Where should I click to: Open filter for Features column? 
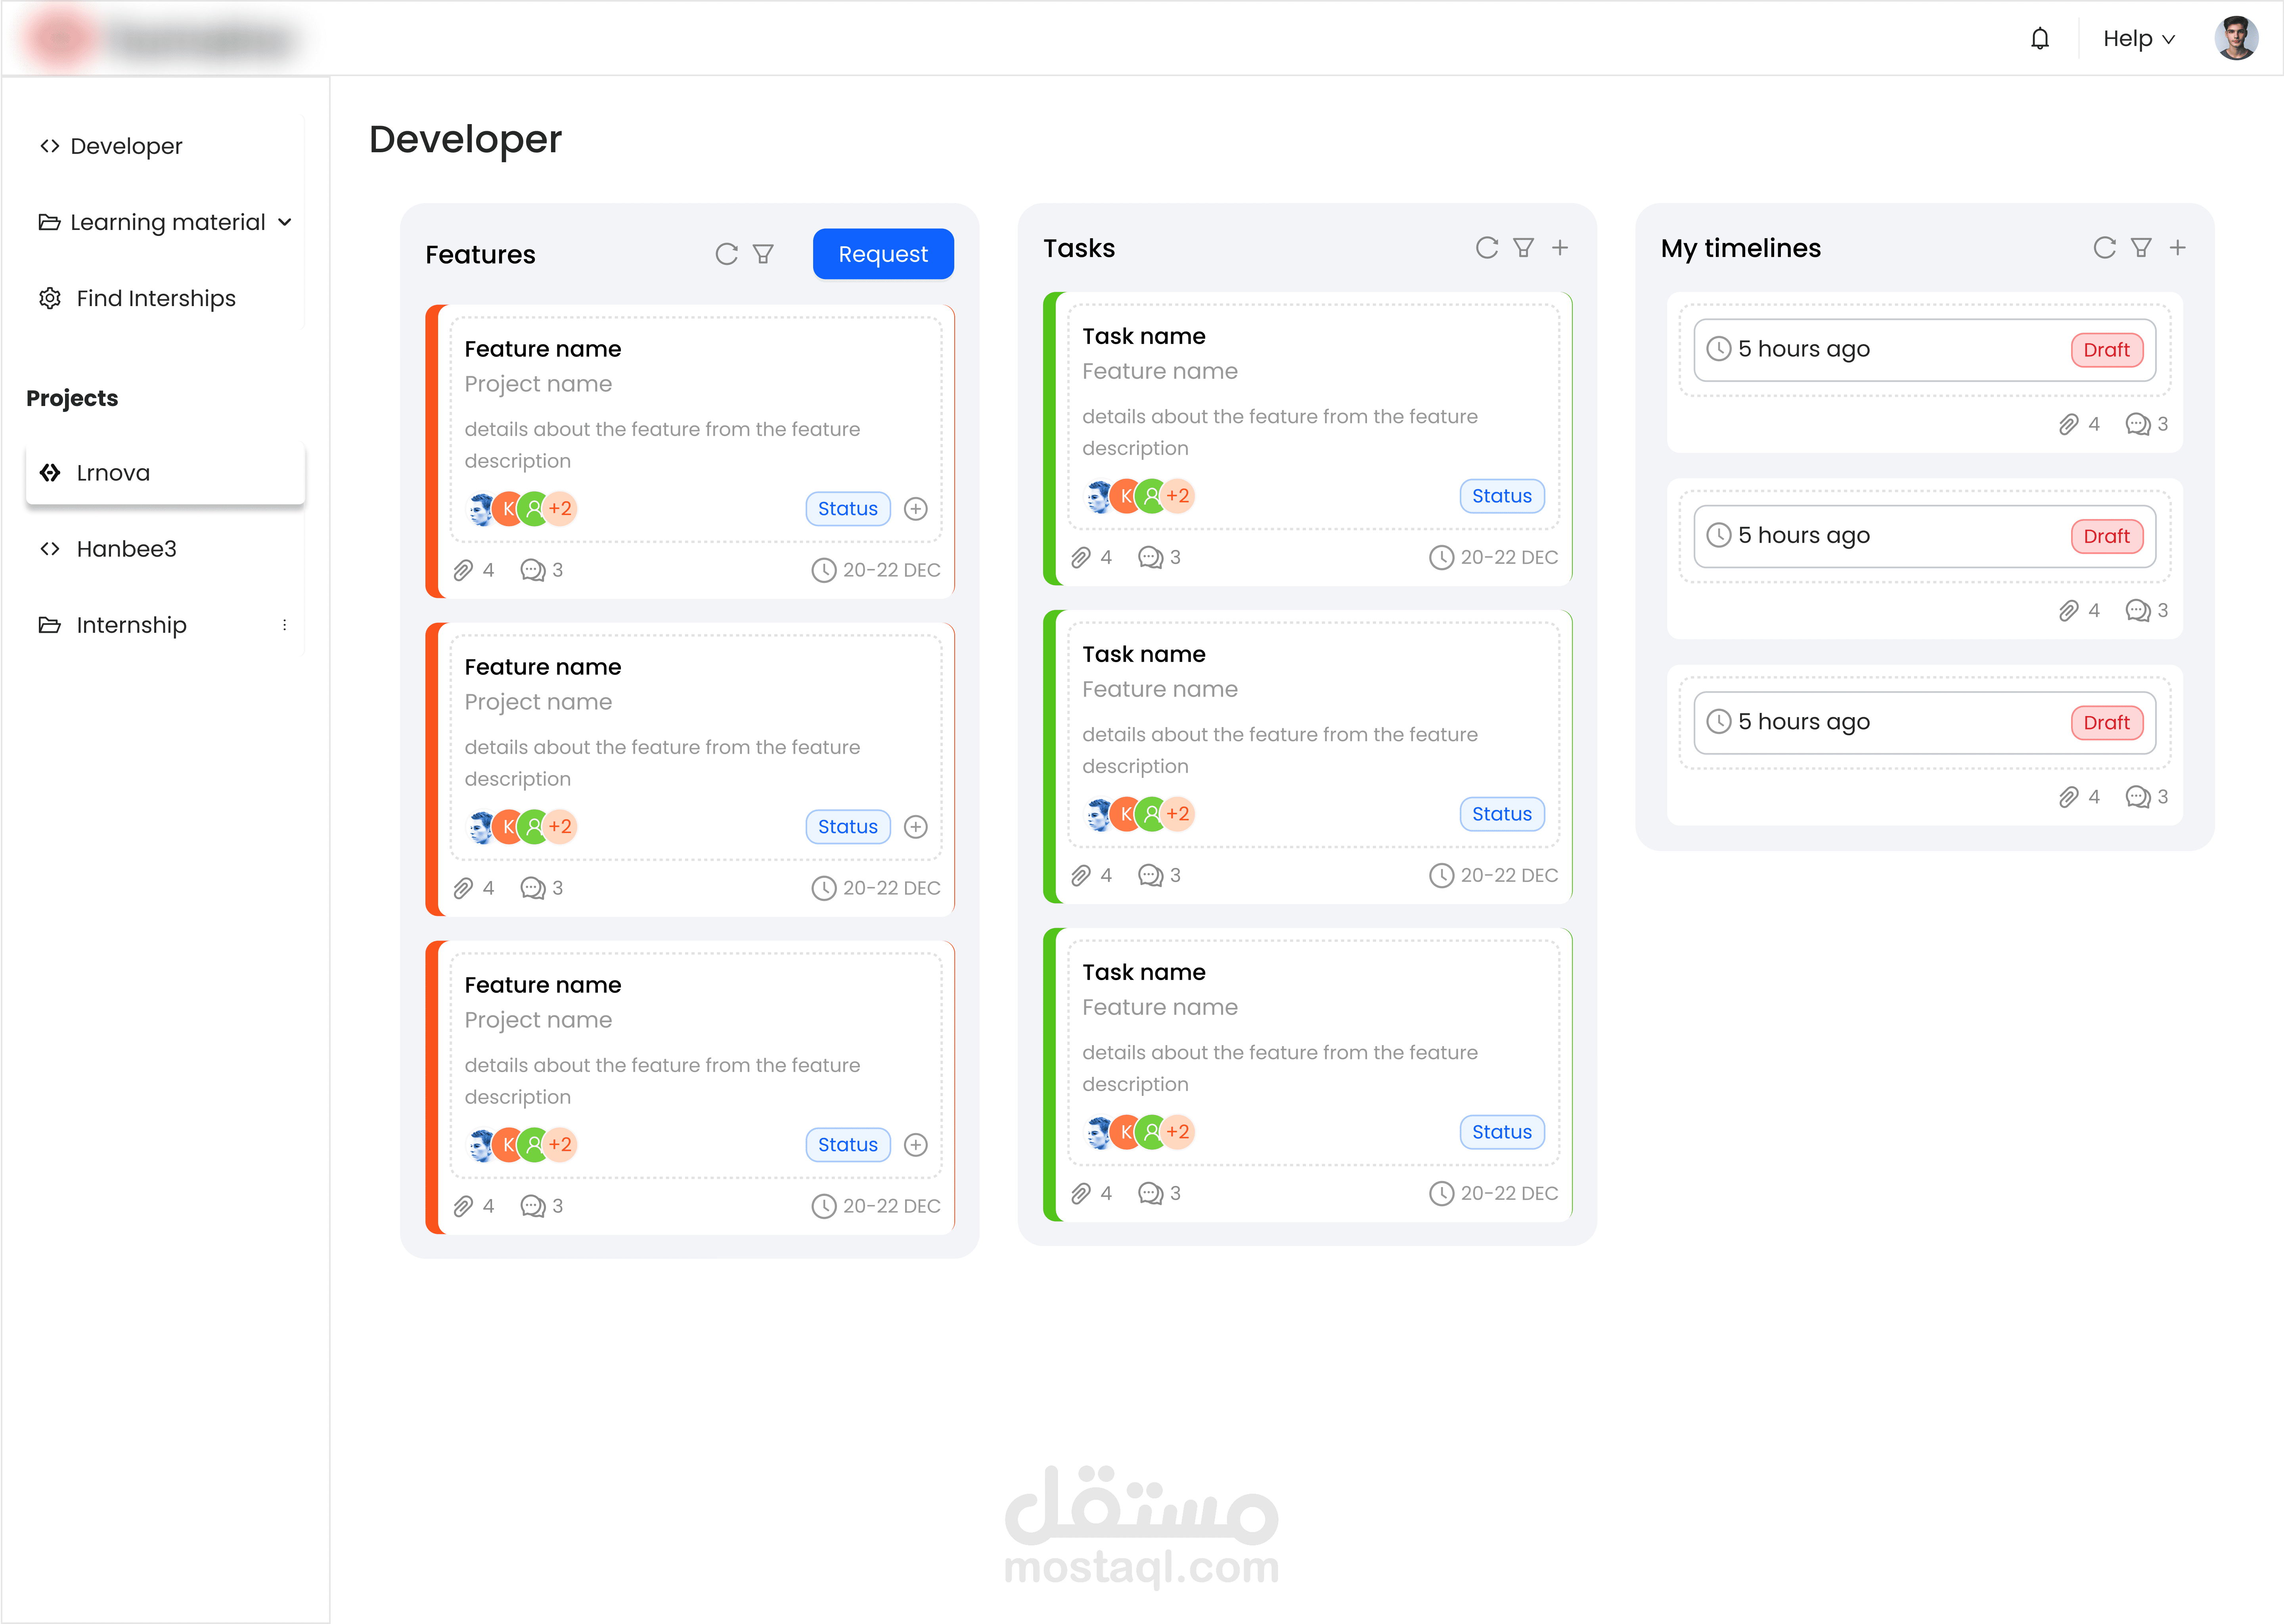pos(763,254)
